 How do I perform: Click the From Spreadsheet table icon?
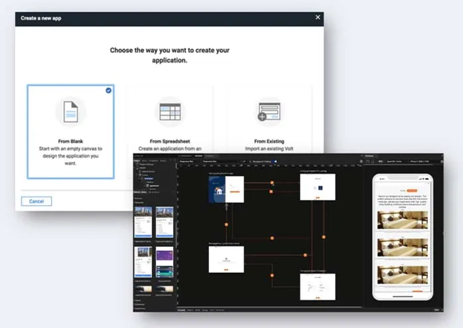(x=169, y=112)
